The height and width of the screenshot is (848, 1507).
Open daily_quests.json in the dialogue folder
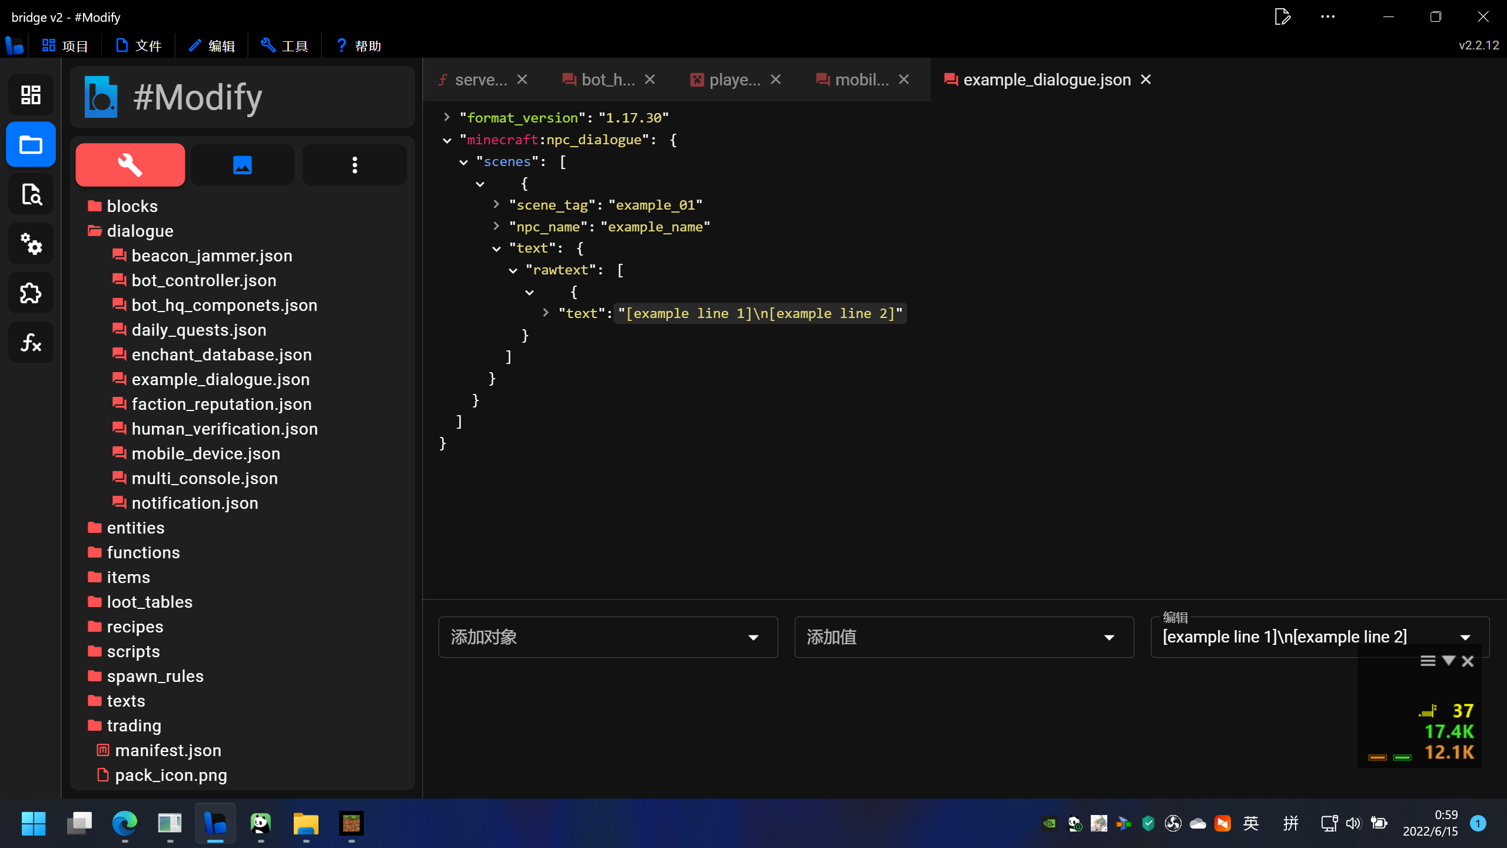[198, 330]
